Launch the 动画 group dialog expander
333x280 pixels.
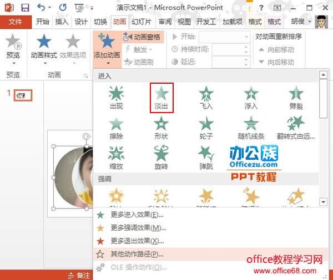point(86,75)
